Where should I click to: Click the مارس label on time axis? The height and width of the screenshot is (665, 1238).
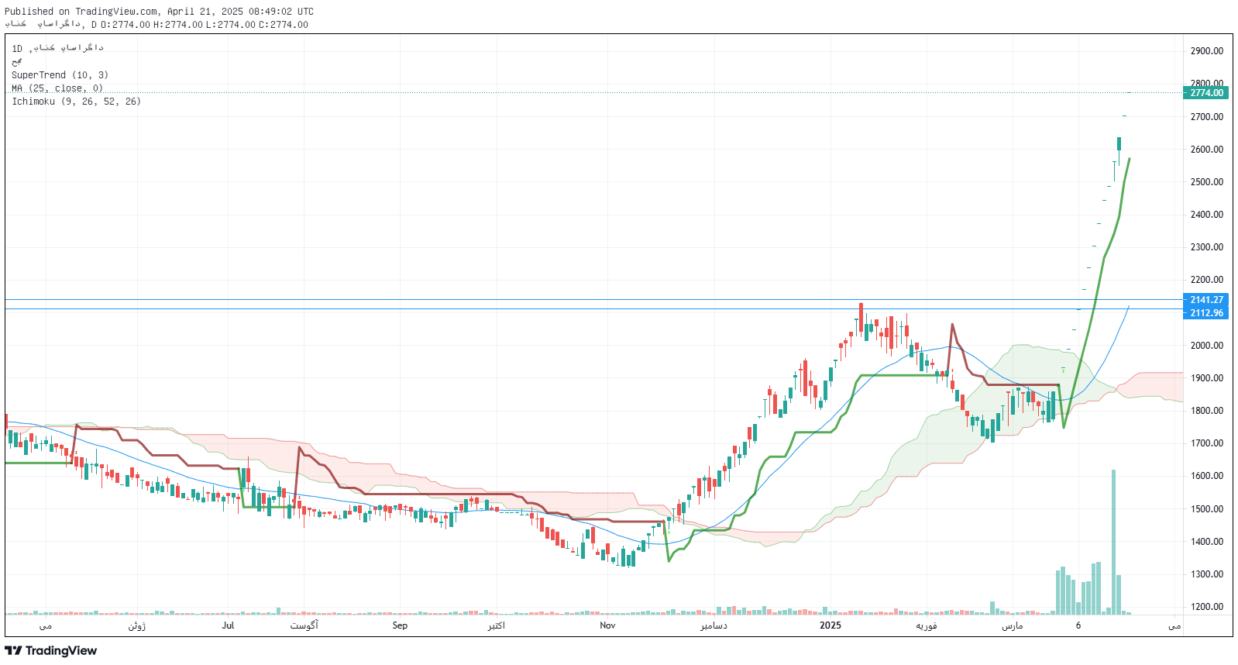(1012, 625)
